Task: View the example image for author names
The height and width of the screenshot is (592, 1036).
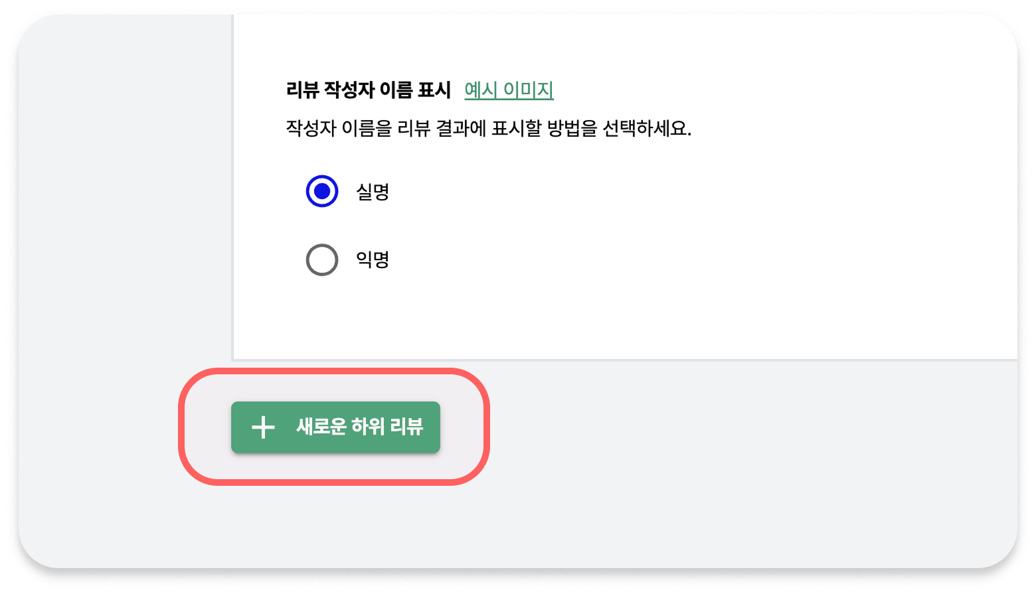Action: coord(509,90)
